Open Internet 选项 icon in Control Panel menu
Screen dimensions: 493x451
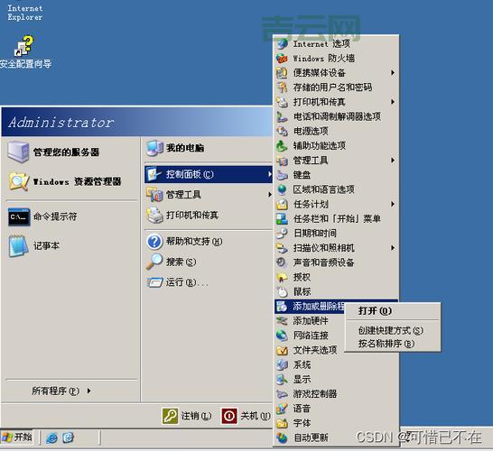click(282, 43)
